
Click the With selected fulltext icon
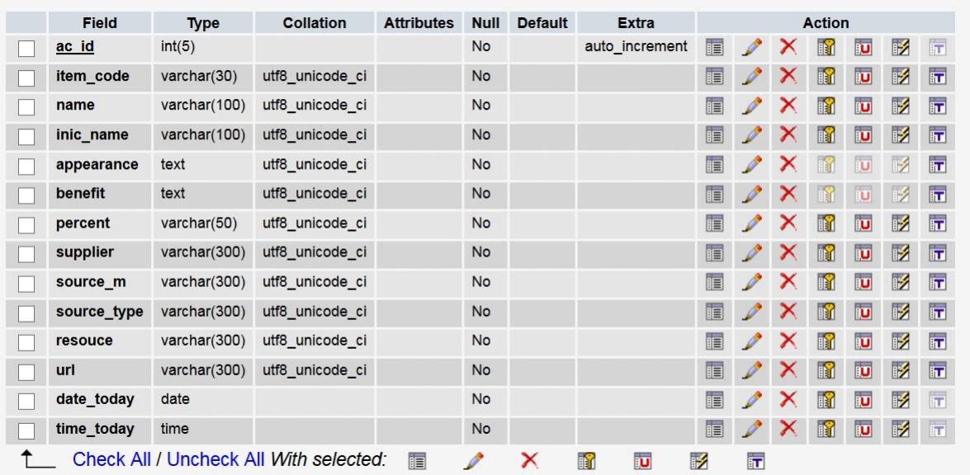(753, 459)
